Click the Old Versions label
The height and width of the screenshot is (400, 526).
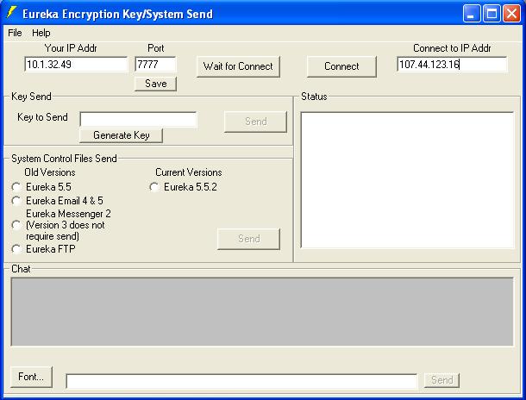point(50,172)
